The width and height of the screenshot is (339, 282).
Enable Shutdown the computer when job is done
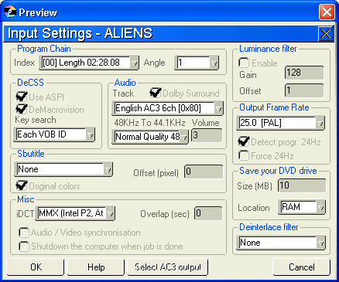(x=24, y=246)
